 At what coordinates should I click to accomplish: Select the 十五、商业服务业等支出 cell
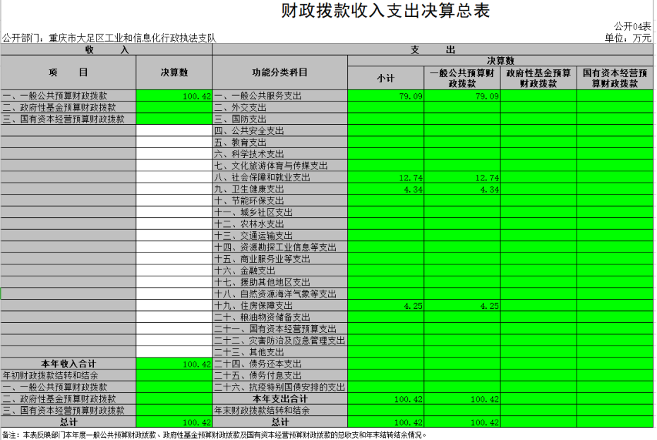pyautogui.click(x=280, y=259)
